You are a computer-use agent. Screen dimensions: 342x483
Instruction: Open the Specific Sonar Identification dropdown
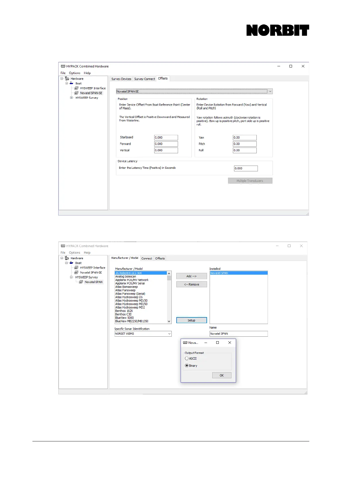pyautogui.click(x=169, y=334)
